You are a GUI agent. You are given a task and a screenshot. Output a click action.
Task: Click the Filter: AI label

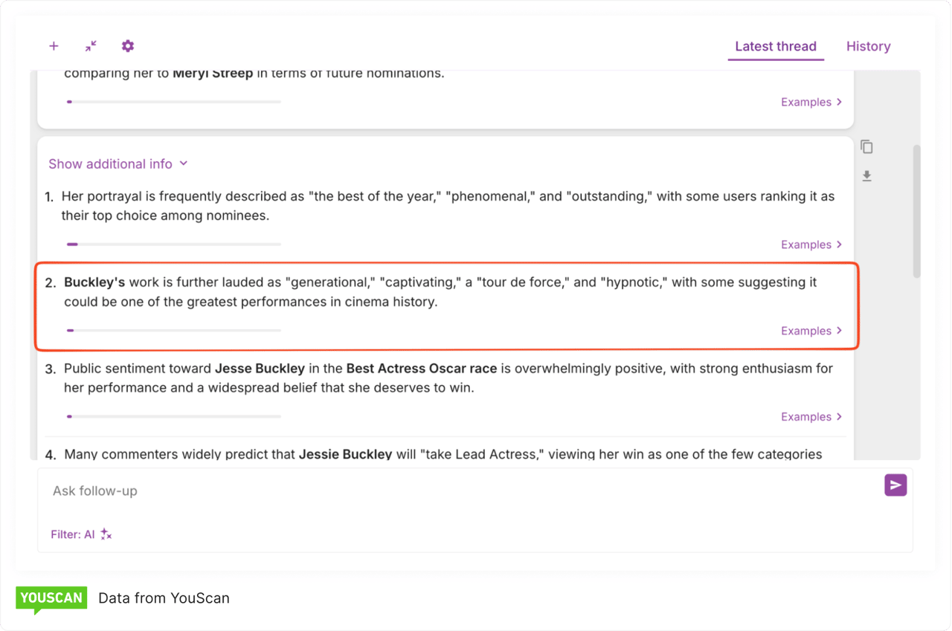72,534
